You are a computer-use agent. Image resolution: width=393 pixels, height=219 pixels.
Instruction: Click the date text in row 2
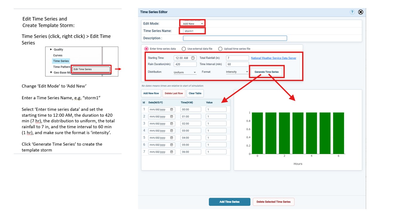[x=157, y=116]
